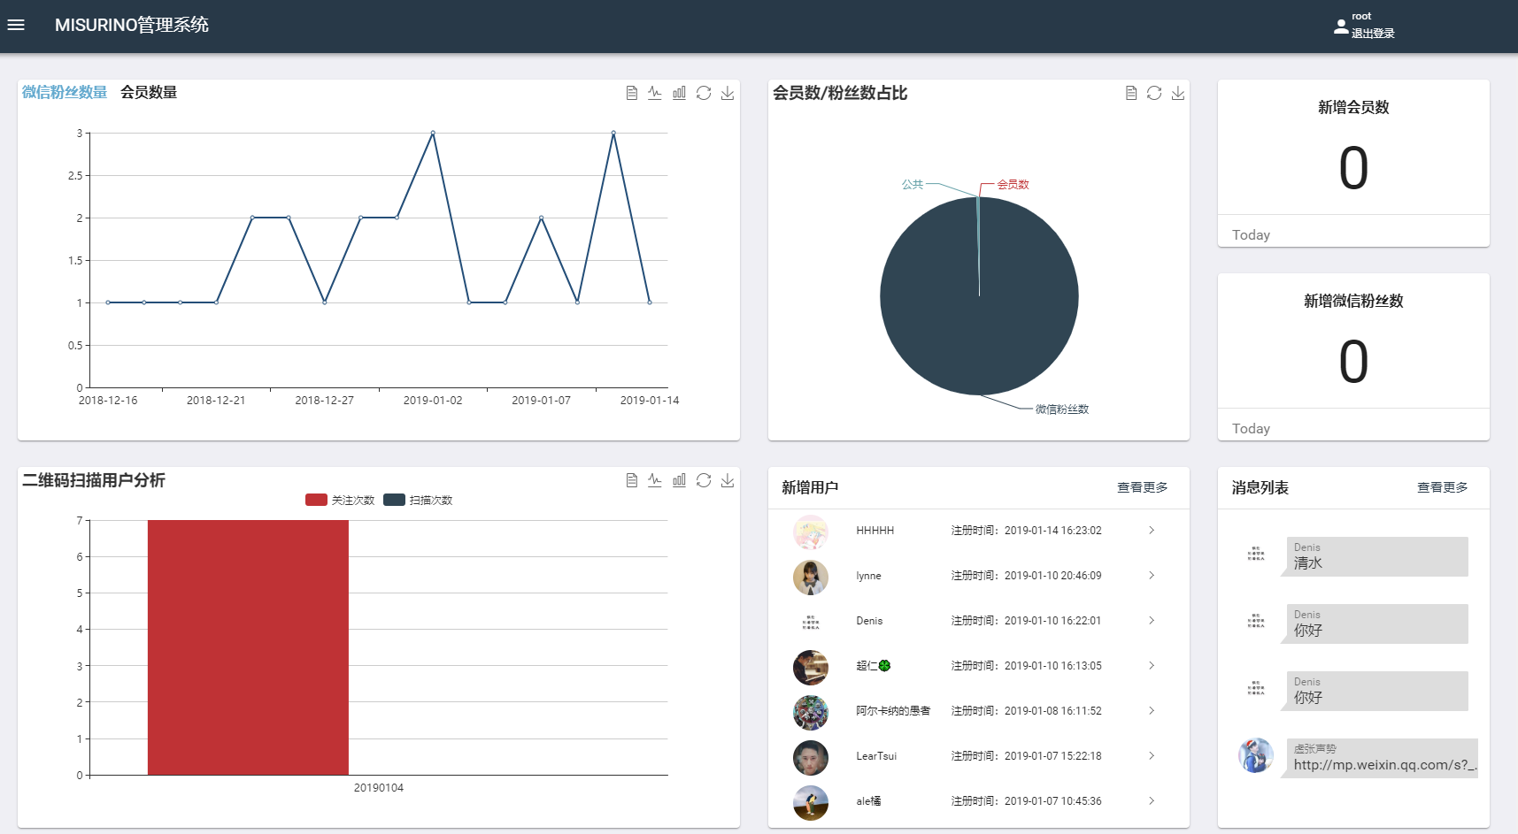This screenshot has height=834, width=1518.
Task: Save fans line chart as image
Action: 728,93
